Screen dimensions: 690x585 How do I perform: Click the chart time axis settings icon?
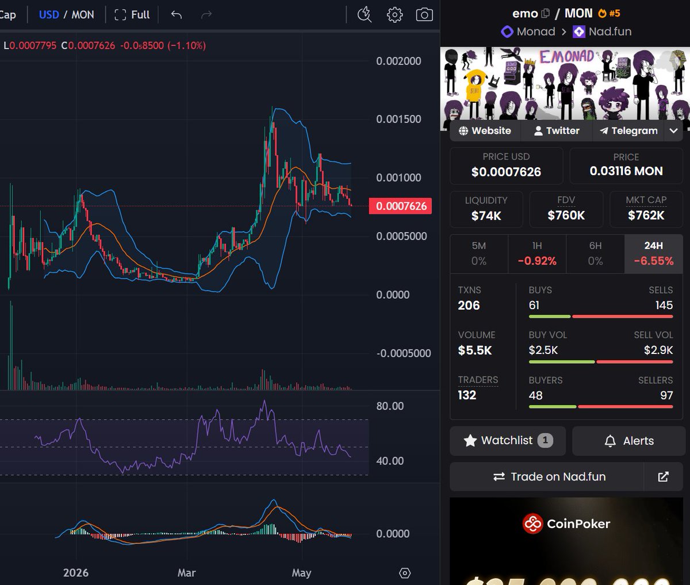pyautogui.click(x=405, y=573)
